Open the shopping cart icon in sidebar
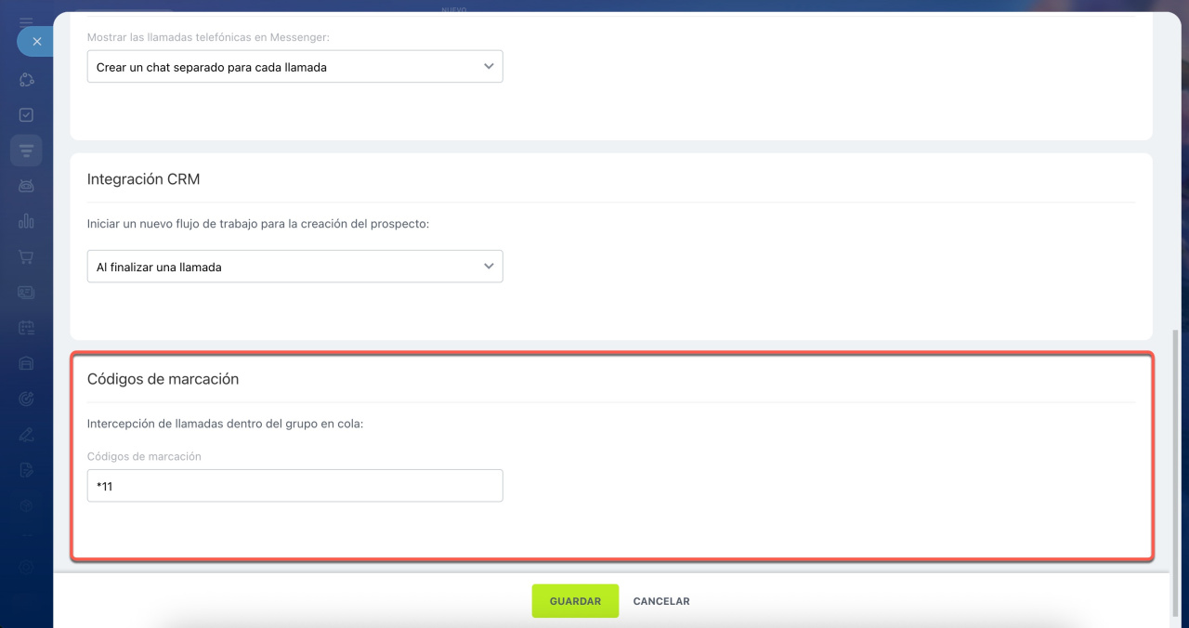 (x=26, y=256)
